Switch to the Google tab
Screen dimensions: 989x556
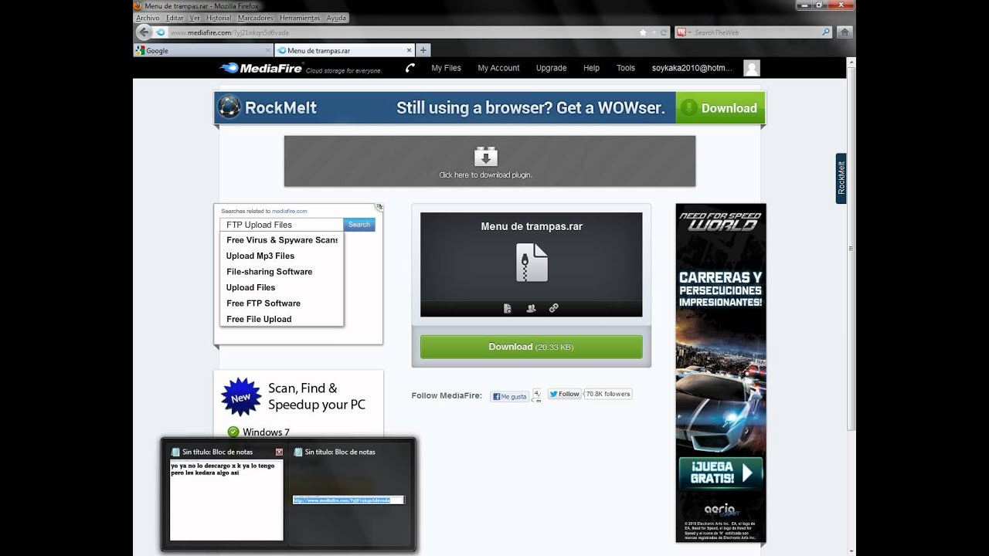(x=203, y=50)
